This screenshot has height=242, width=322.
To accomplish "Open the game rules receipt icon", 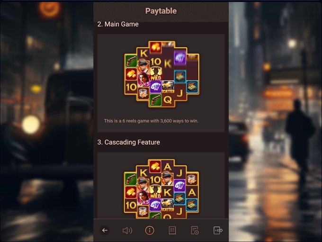I will tap(172, 230).
